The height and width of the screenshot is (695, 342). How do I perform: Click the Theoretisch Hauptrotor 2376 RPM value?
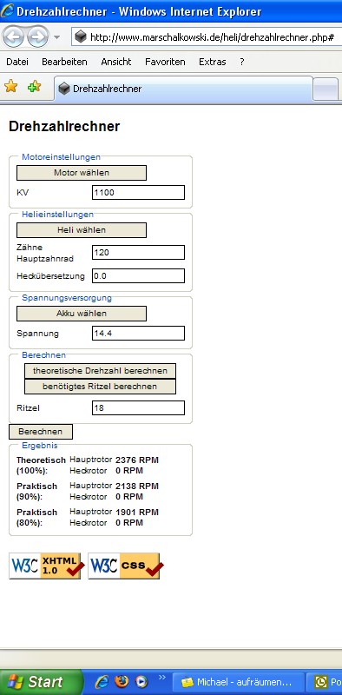(137, 460)
